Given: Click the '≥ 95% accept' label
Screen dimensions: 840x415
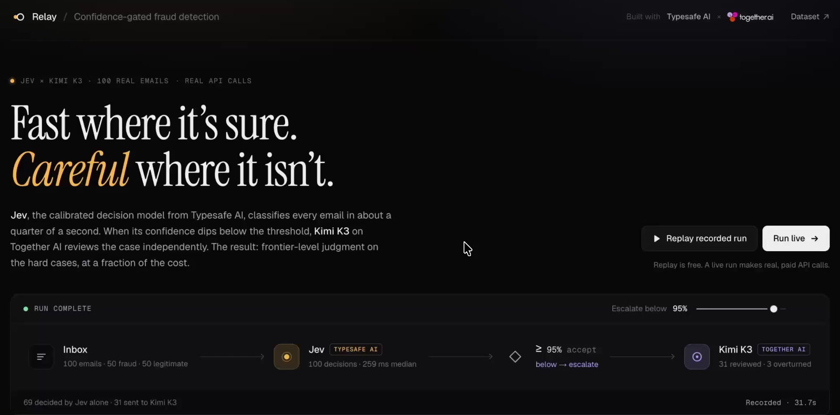Looking at the screenshot, I should pyautogui.click(x=566, y=349).
